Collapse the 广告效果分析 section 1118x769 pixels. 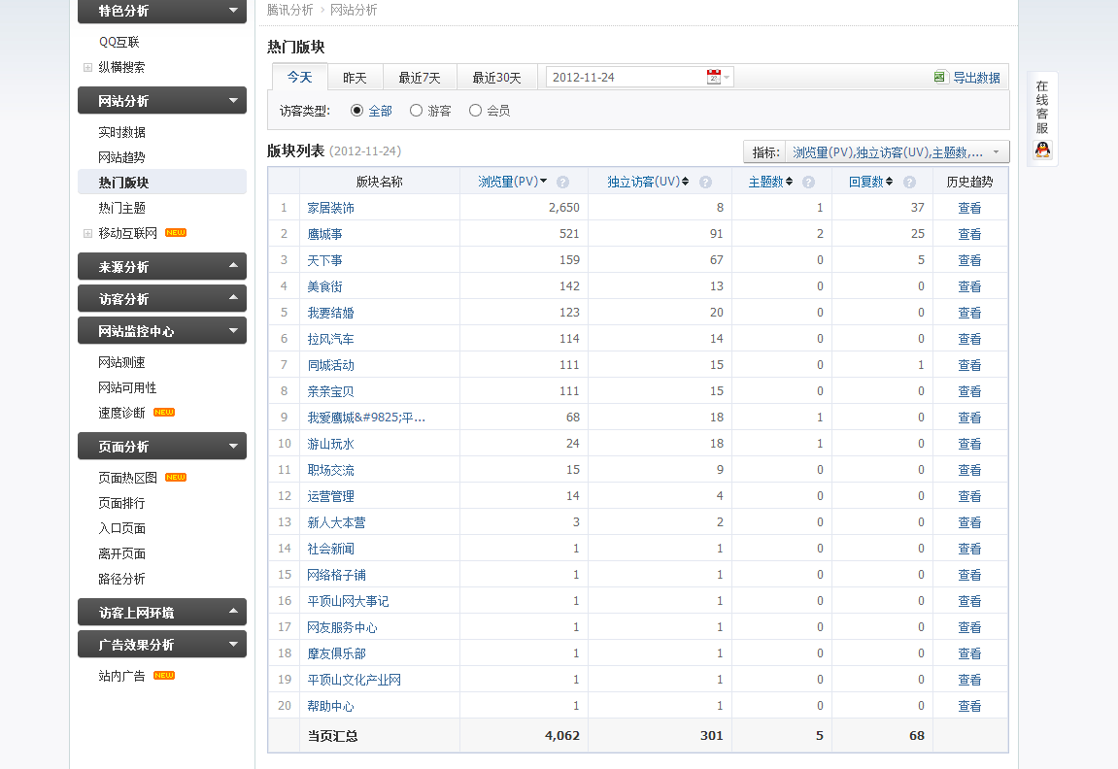click(162, 645)
